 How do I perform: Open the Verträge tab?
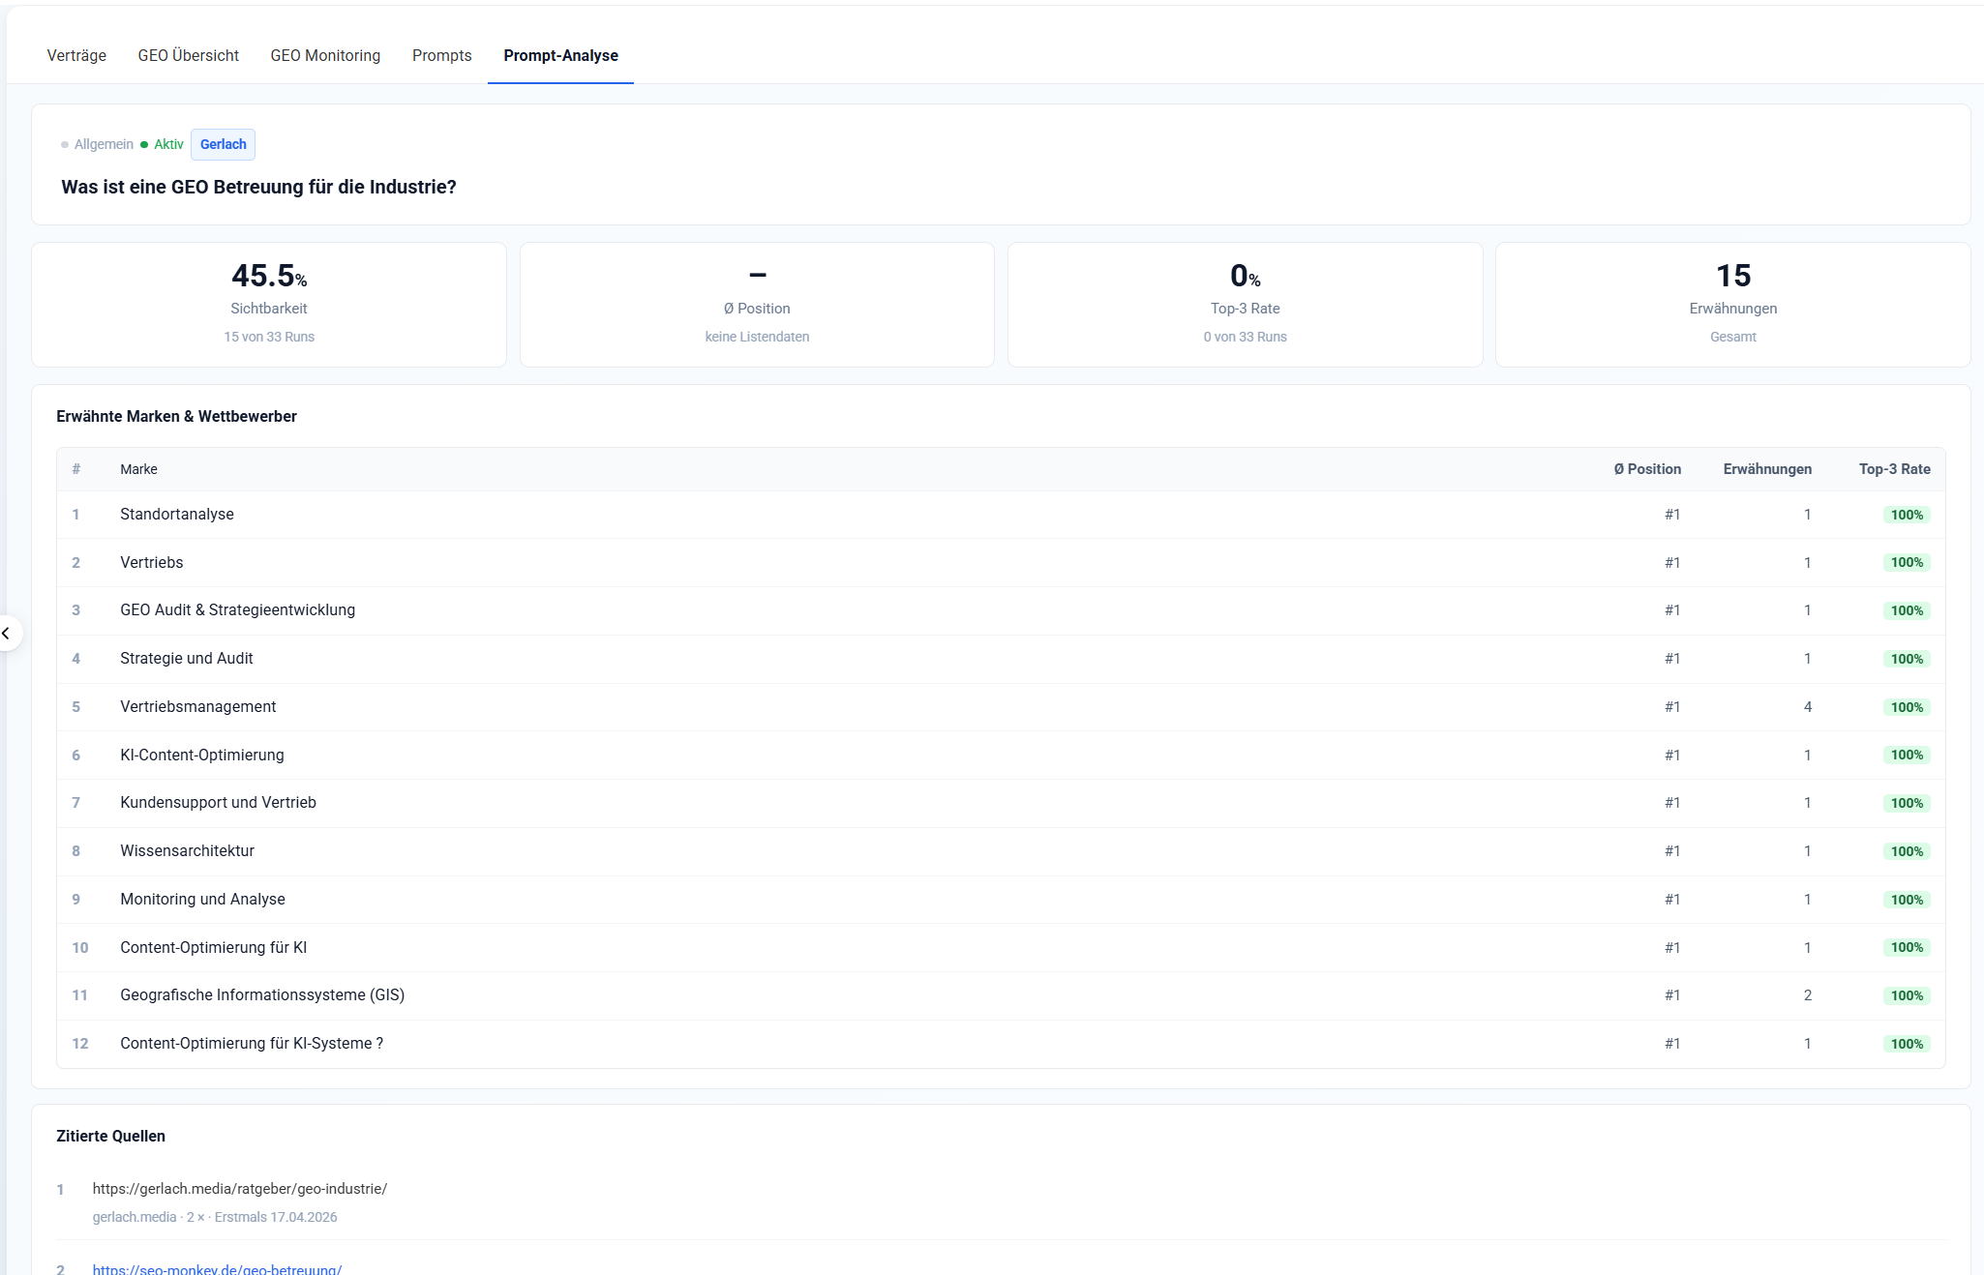pyautogui.click(x=76, y=56)
